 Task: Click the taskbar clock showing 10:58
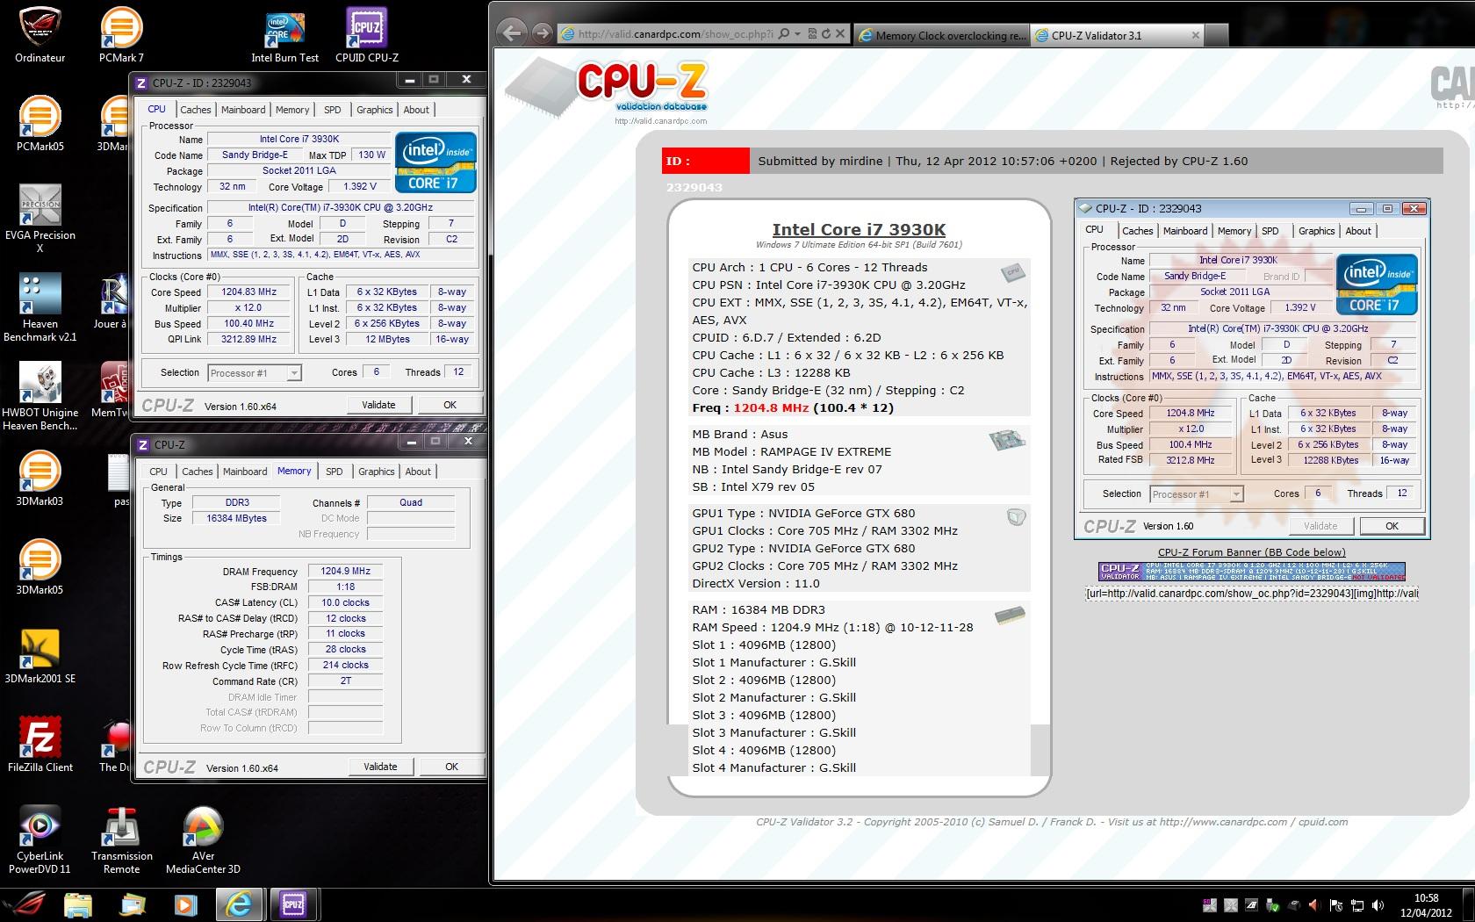[1426, 905]
